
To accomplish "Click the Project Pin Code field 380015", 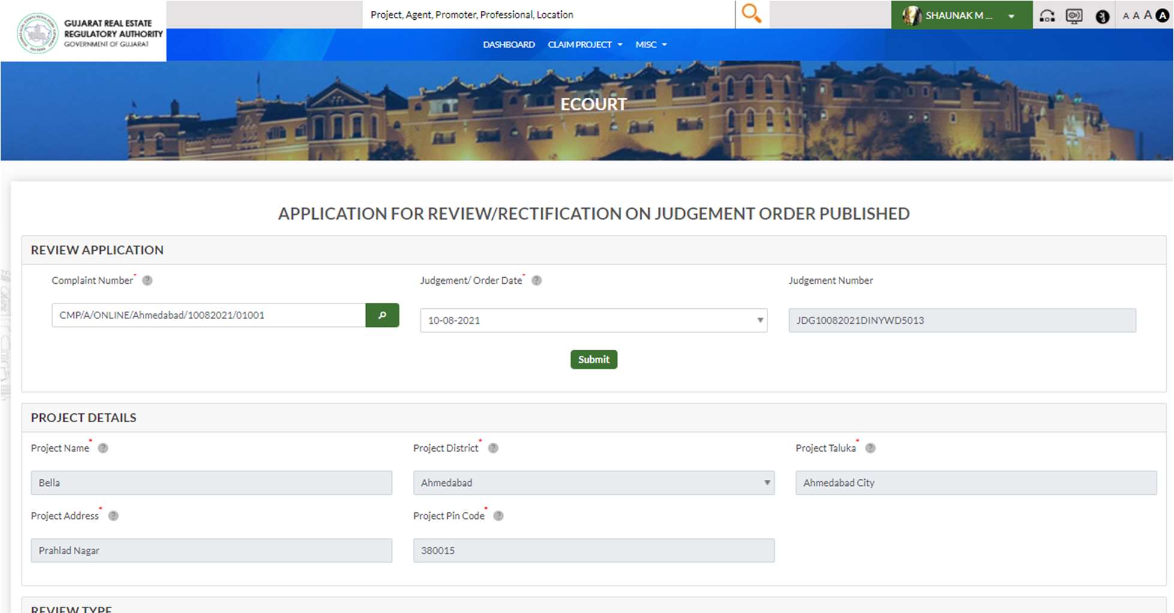I will click(x=594, y=551).
